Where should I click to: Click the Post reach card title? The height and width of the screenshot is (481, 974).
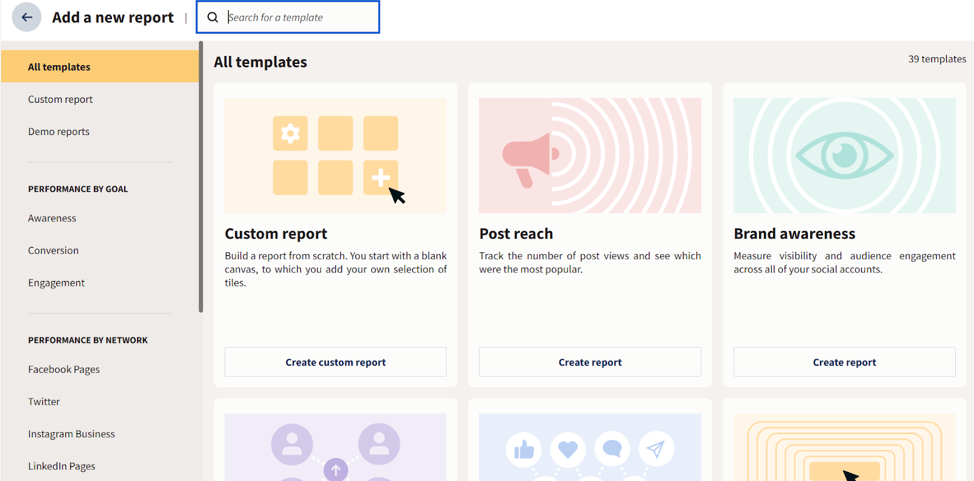[516, 234]
